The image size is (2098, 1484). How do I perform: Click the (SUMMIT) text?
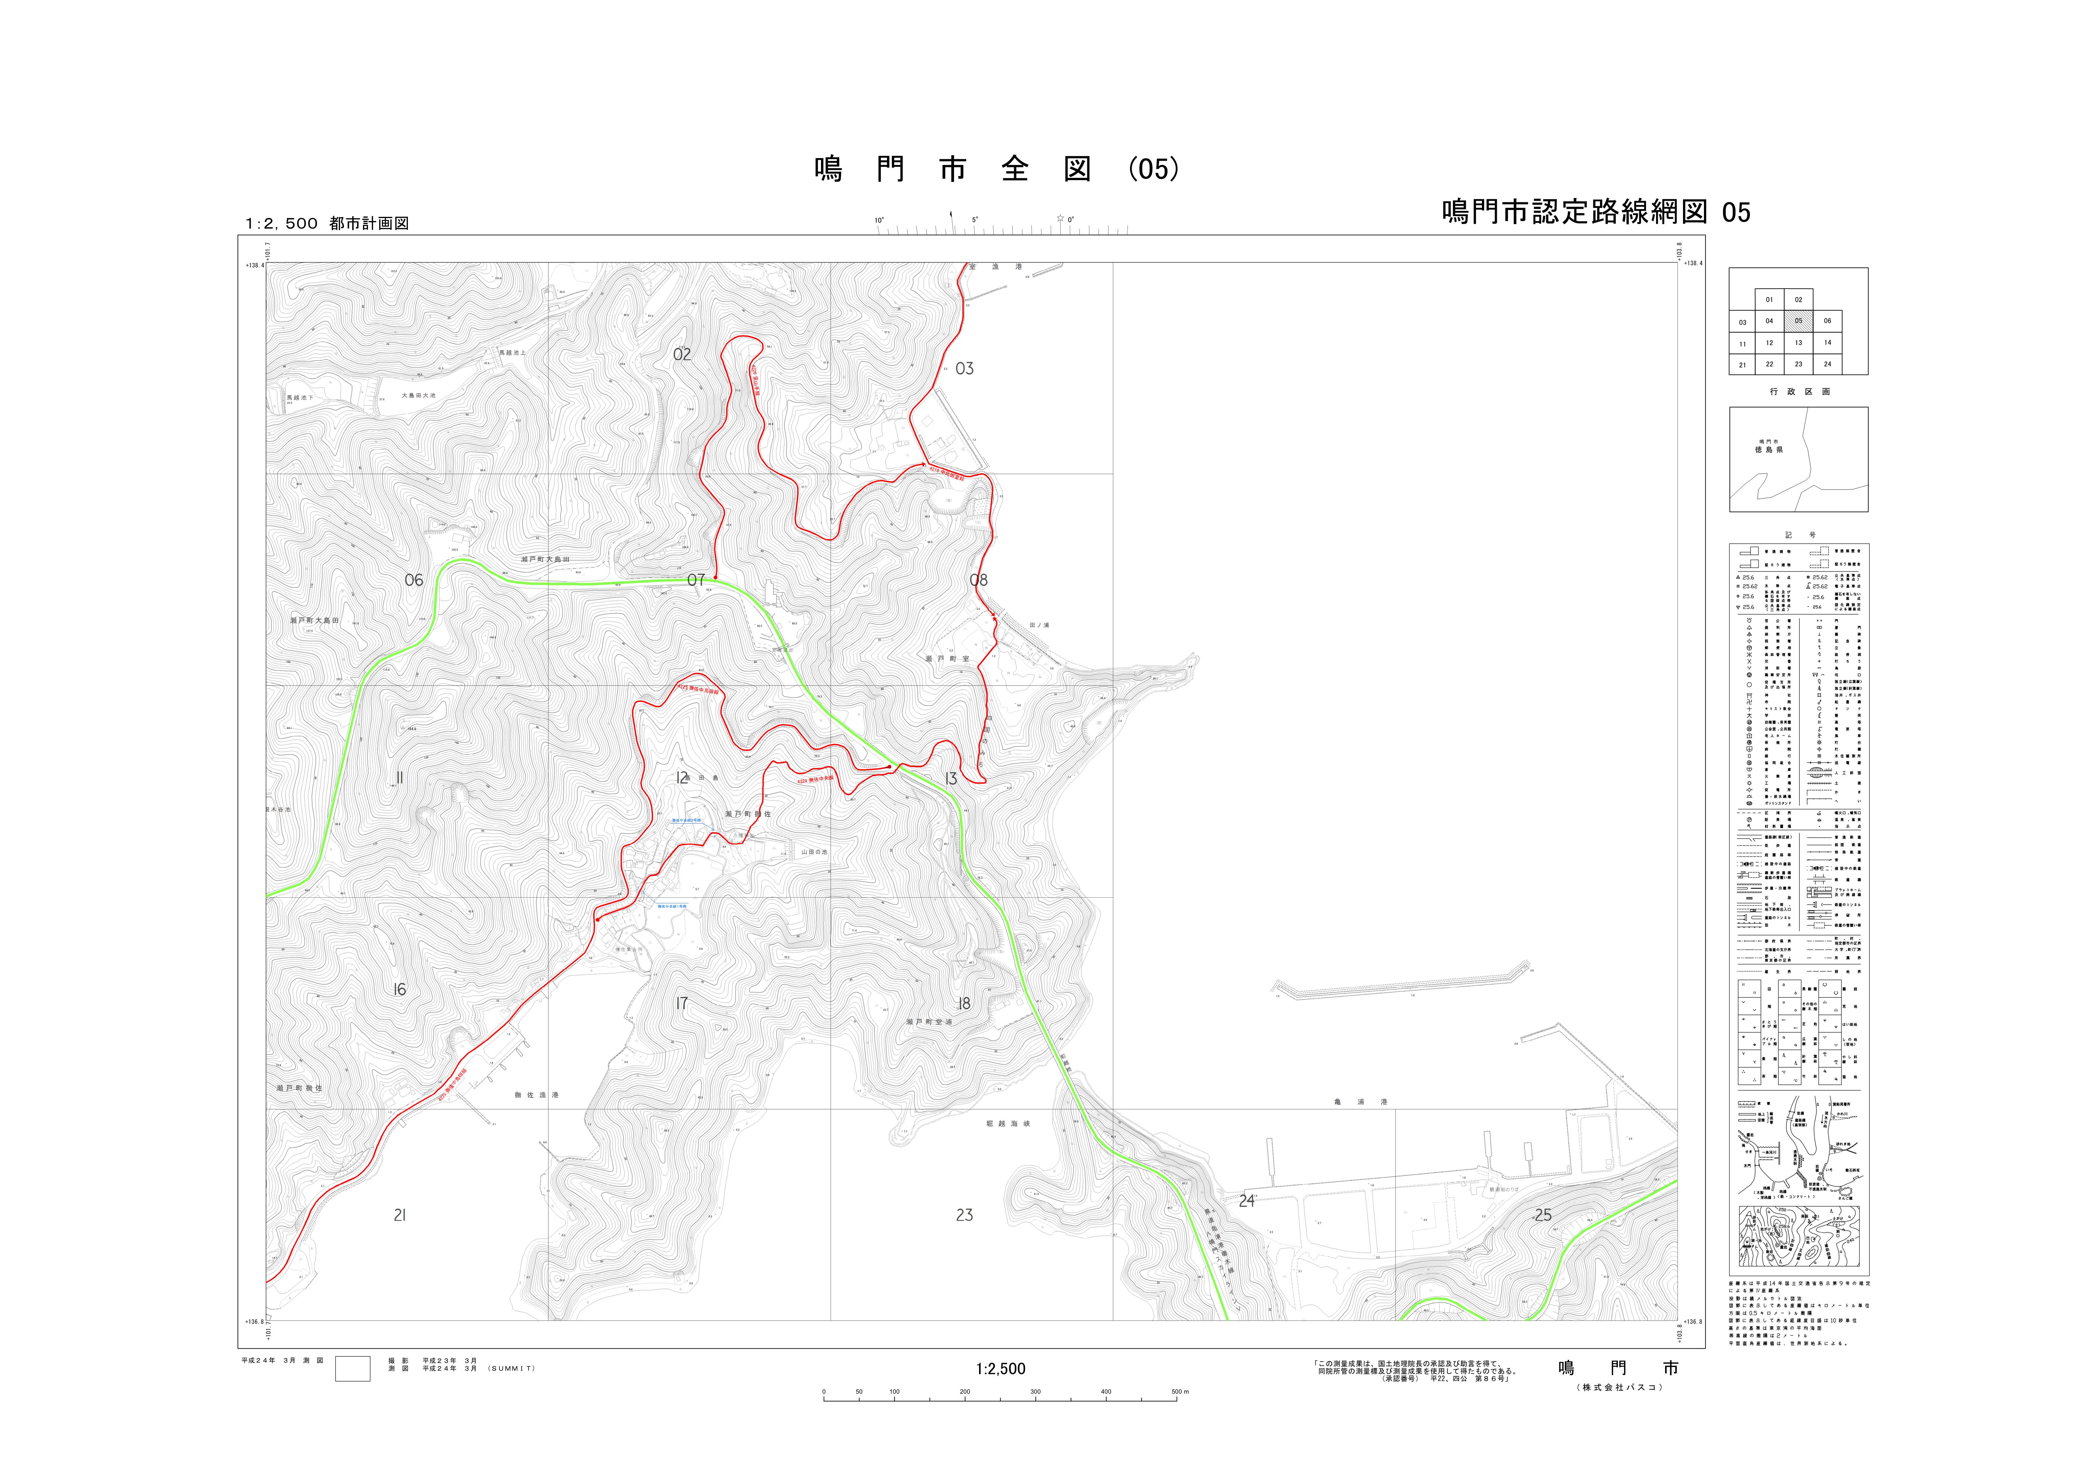tap(512, 1369)
